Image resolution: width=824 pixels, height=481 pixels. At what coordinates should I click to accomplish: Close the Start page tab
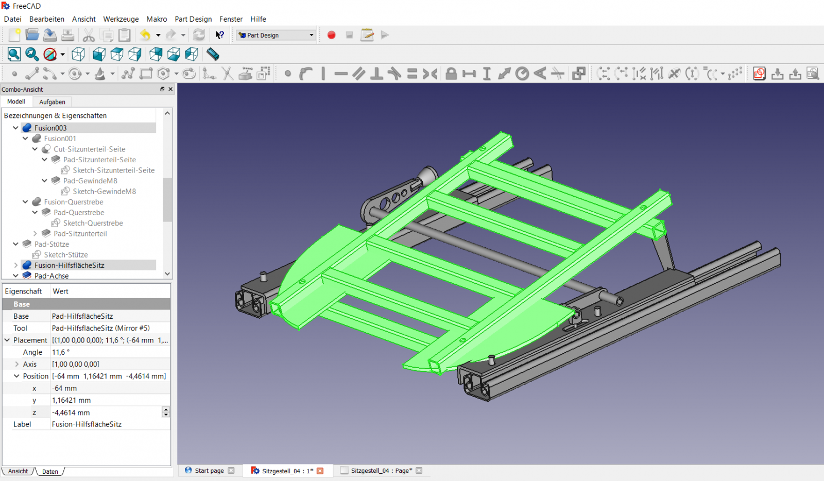pyautogui.click(x=231, y=471)
